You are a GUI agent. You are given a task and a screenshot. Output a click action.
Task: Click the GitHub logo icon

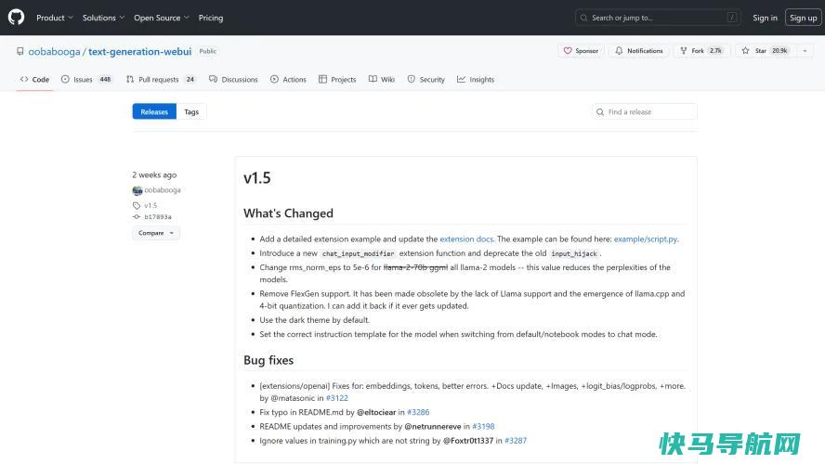point(17,18)
